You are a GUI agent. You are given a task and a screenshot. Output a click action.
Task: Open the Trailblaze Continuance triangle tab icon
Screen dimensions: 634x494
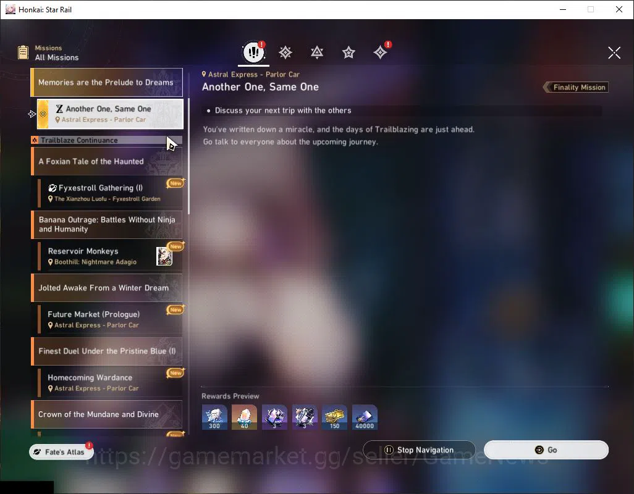click(317, 52)
